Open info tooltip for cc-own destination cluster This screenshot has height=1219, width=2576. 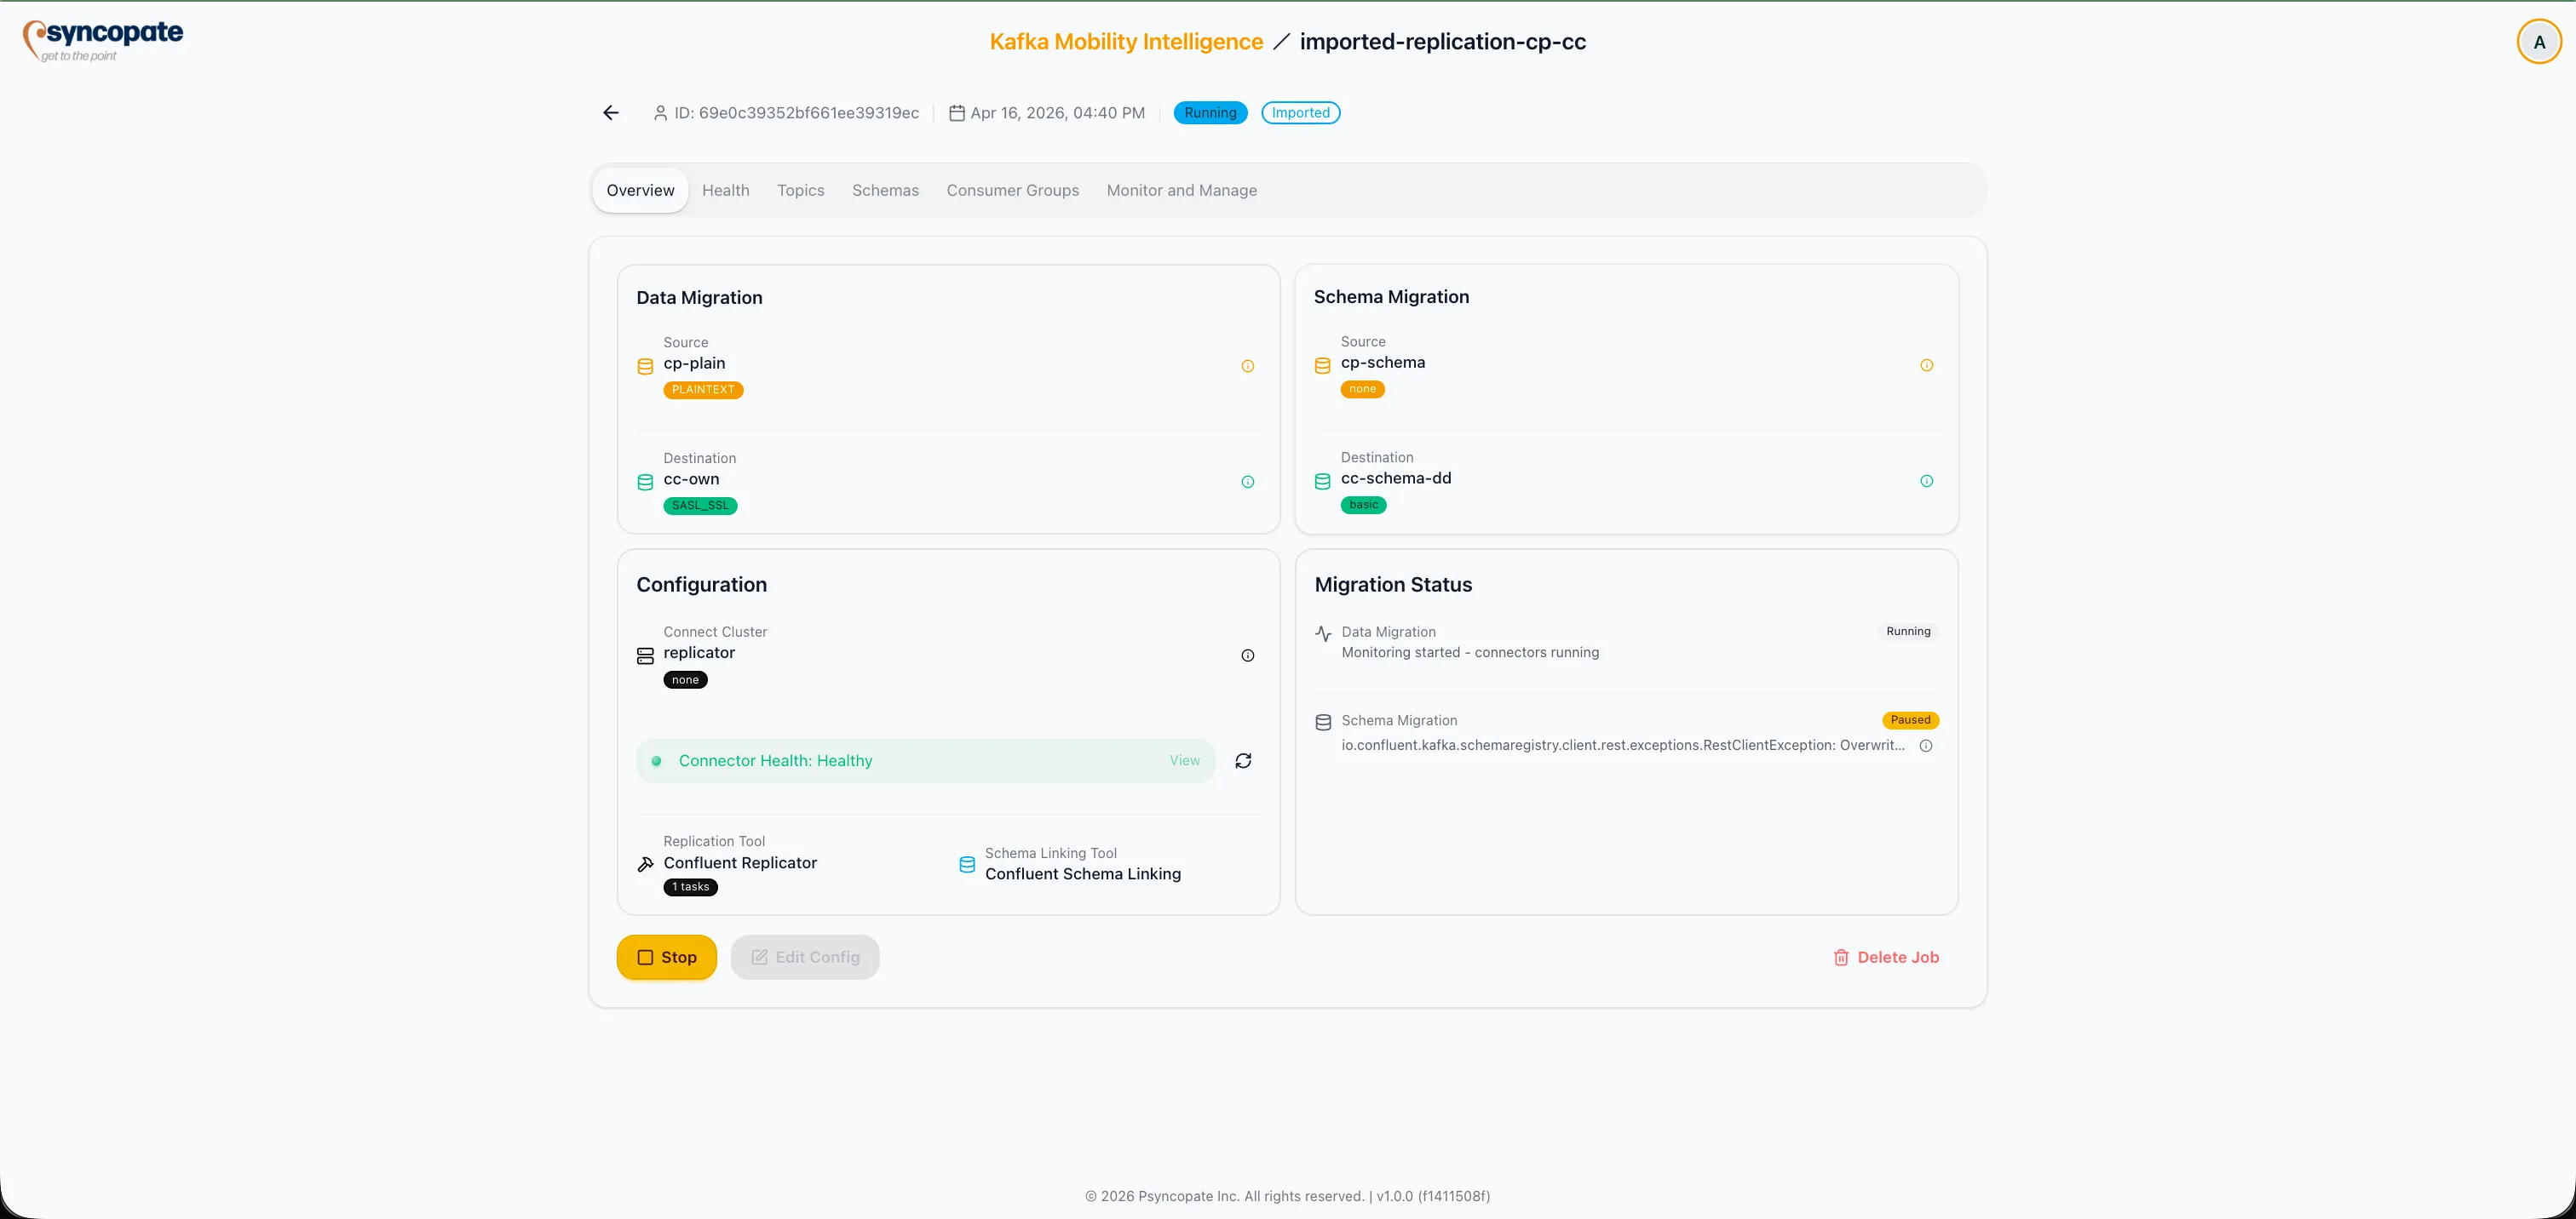click(1247, 482)
